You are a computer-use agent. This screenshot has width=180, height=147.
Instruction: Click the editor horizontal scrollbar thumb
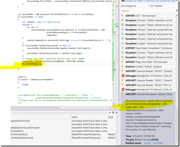pos(35,107)
